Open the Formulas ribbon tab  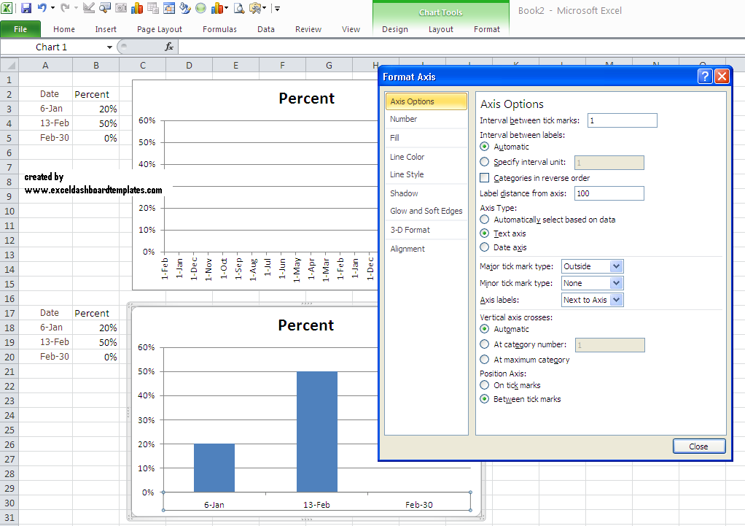[x=219, y=29]
